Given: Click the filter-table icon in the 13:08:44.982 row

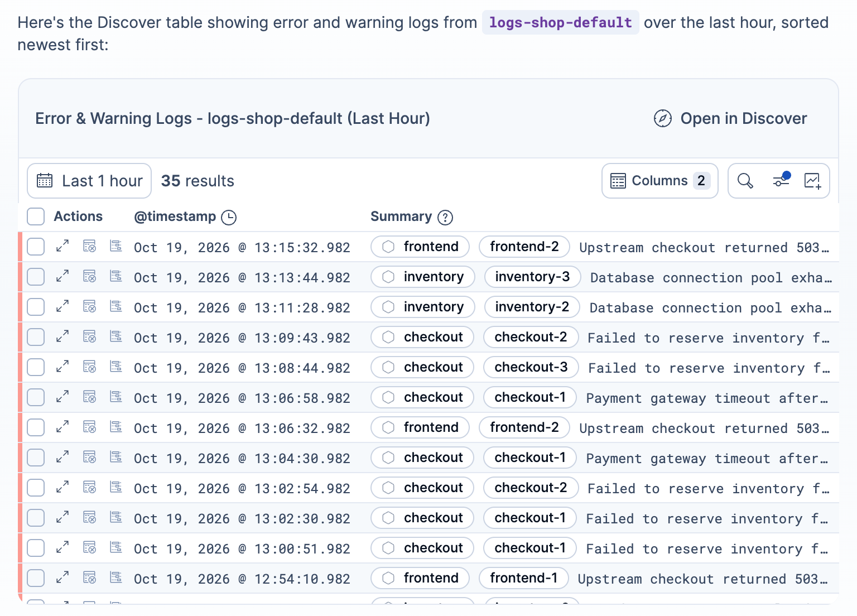Looking at the screenshot, I should [89, 367].
